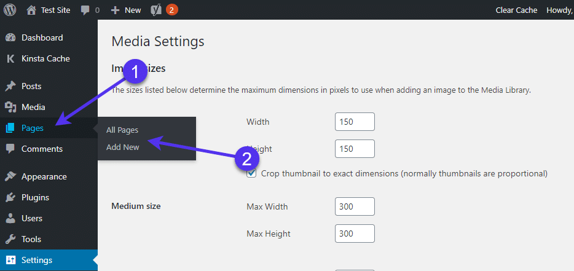
Task: Click the Max Height input field
Action: click(x=355, y=234)
